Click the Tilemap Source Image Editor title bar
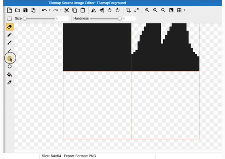 tap(113, 3)
